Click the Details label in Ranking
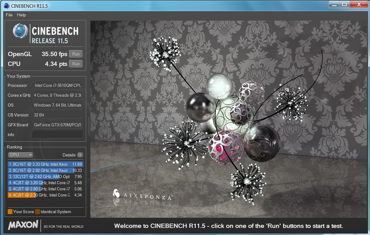 click(69, 155)
